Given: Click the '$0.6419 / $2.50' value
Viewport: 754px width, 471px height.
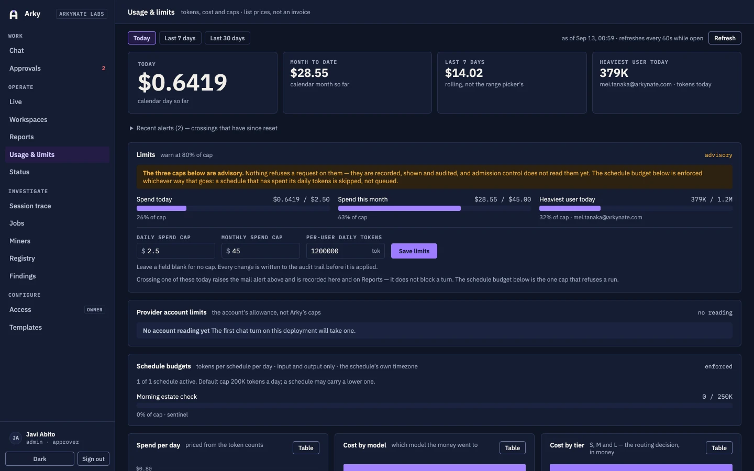Looking at the screenshot, I should pos(302,199).
